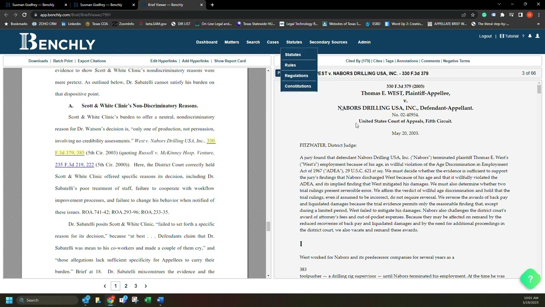
Task: Collapse the Statutes top navigation menu
Action: click(294, 42)
